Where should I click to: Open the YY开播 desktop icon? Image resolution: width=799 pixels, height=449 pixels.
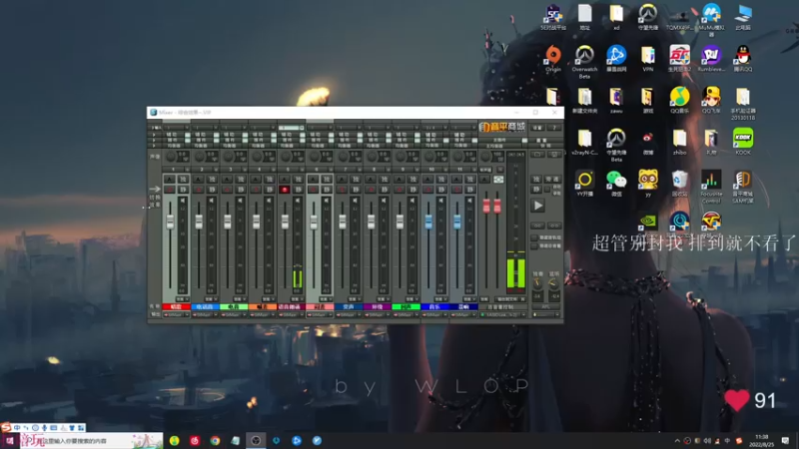[584, 184]
